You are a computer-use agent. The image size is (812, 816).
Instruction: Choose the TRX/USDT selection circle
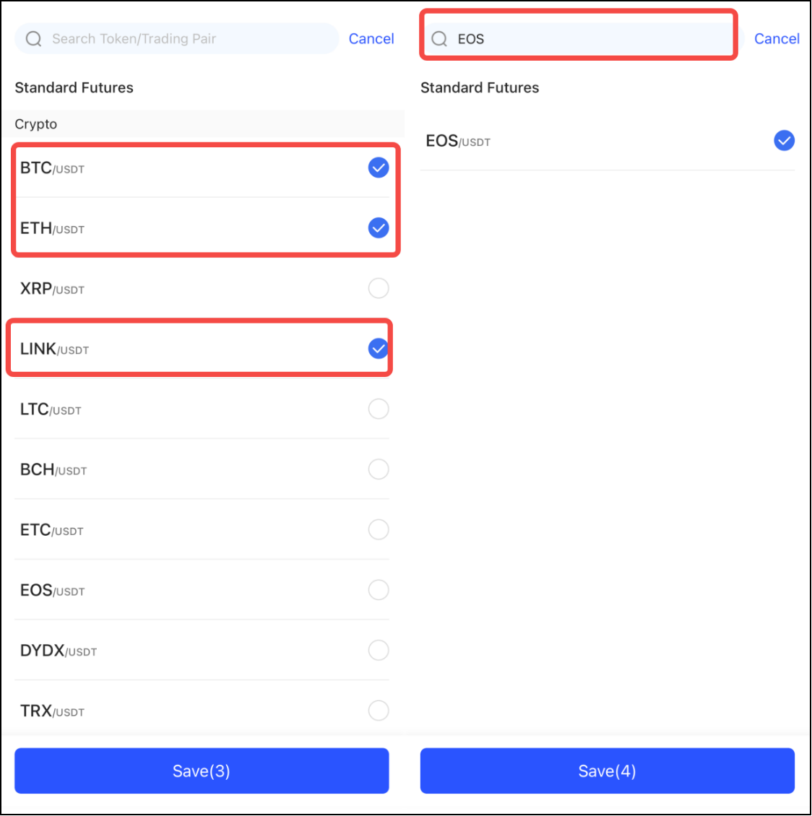(379, 711)
